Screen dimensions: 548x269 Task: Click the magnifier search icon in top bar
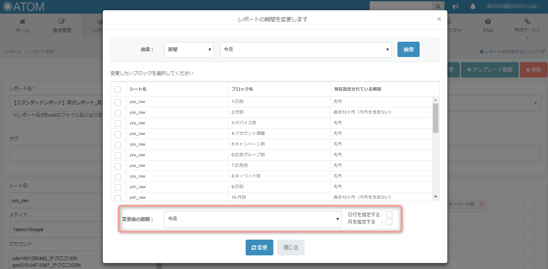click(x=438, y=6)
